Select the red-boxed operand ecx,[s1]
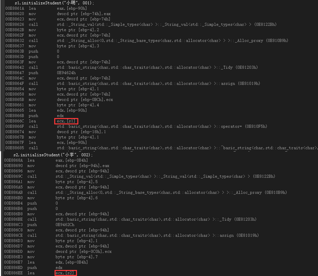This screenshot has width=318, height=276. 66,121
